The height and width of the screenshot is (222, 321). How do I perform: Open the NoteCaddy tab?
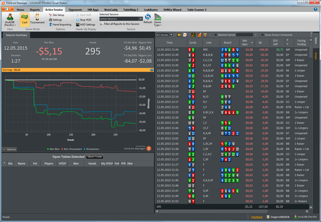click(111, 10)
